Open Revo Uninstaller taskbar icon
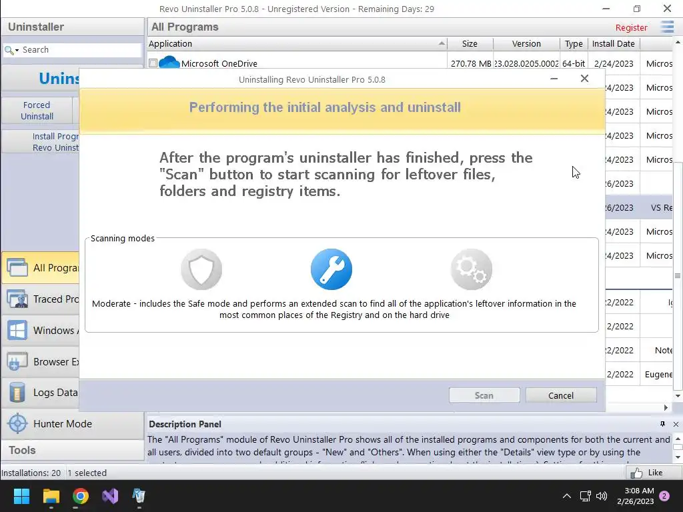Screen dimensions: 683x512 (139, 496)
